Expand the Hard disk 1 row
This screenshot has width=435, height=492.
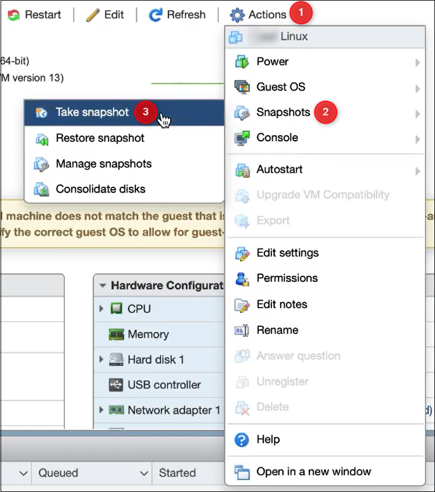tap(101, 359)
